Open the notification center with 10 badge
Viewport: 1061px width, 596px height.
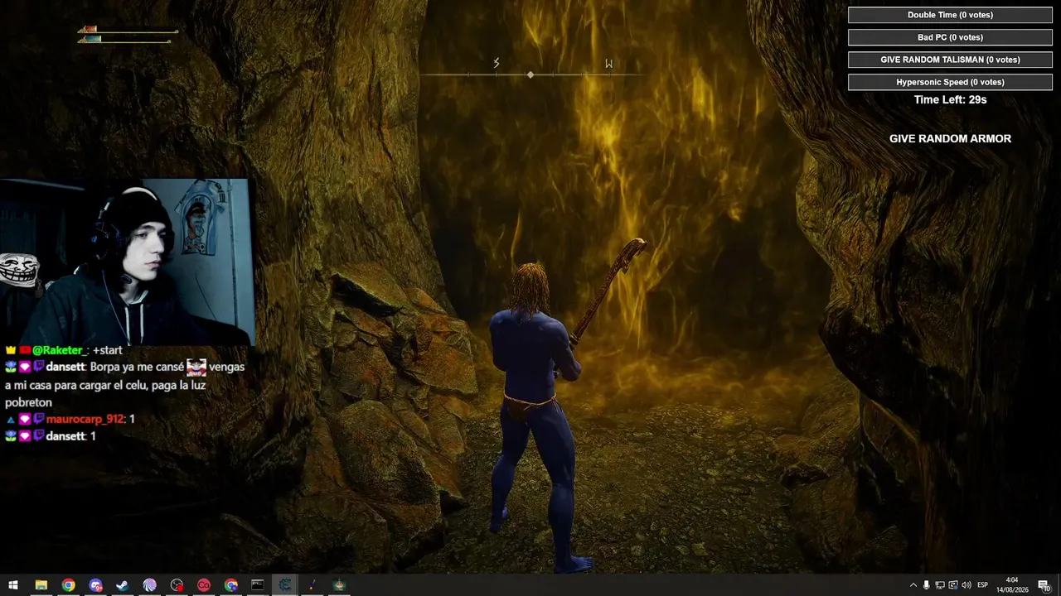[x=1044, y=585]
